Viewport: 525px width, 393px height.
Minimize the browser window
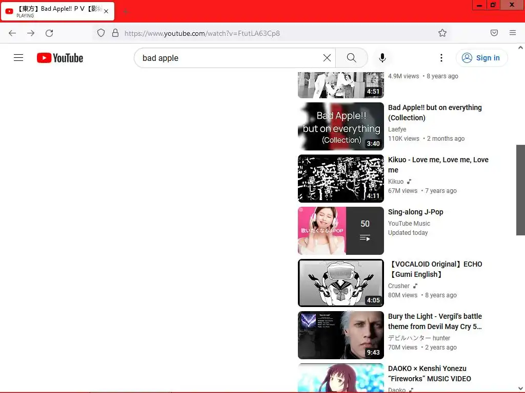pos(479,5)
